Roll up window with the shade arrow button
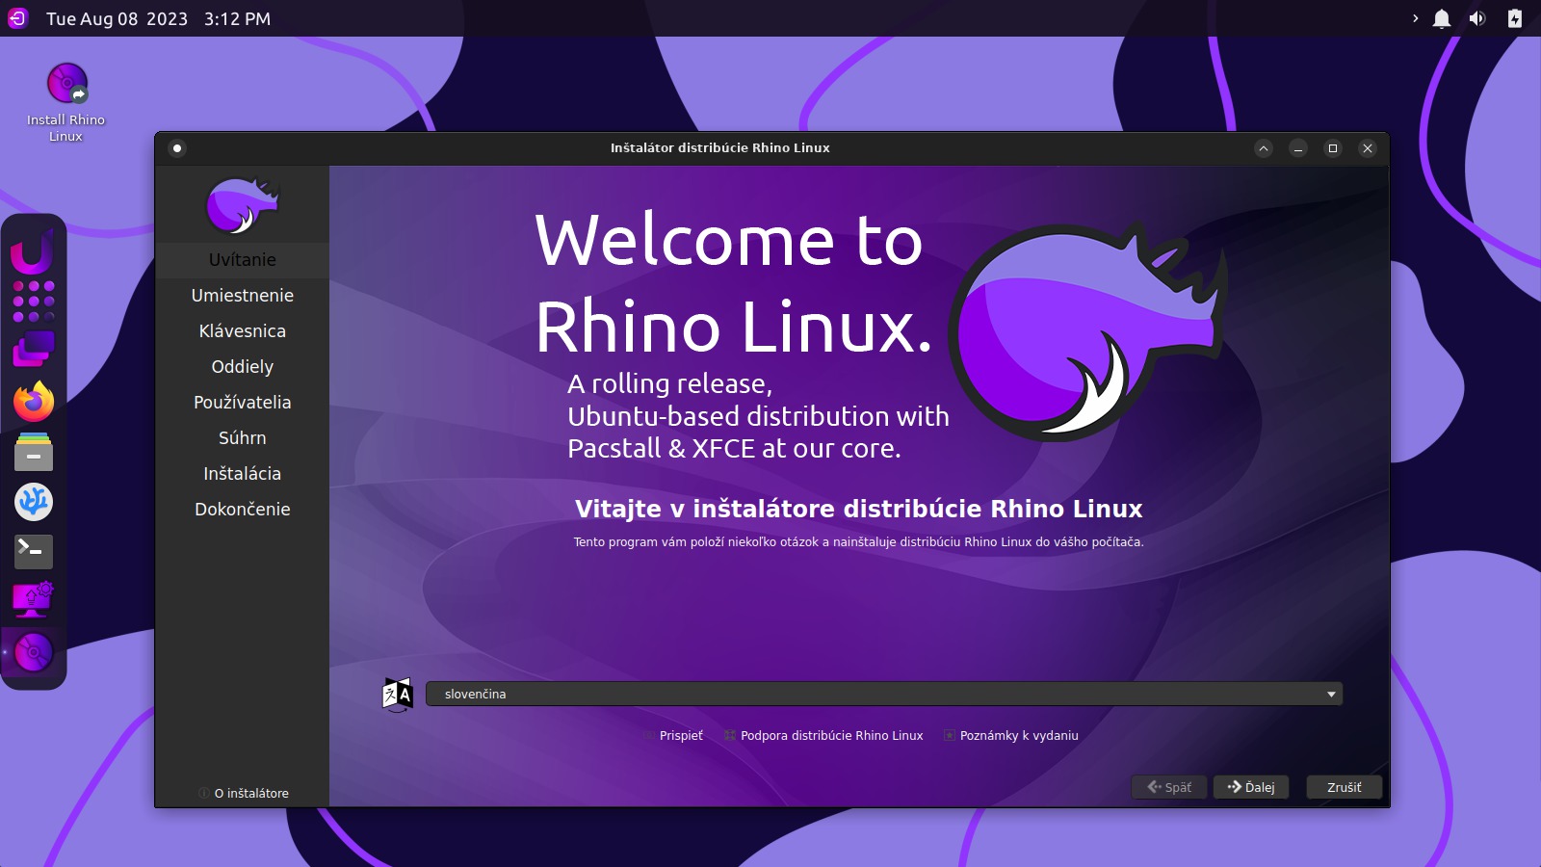This screenshot has height=867, width=1541. tap(1264, 148)
